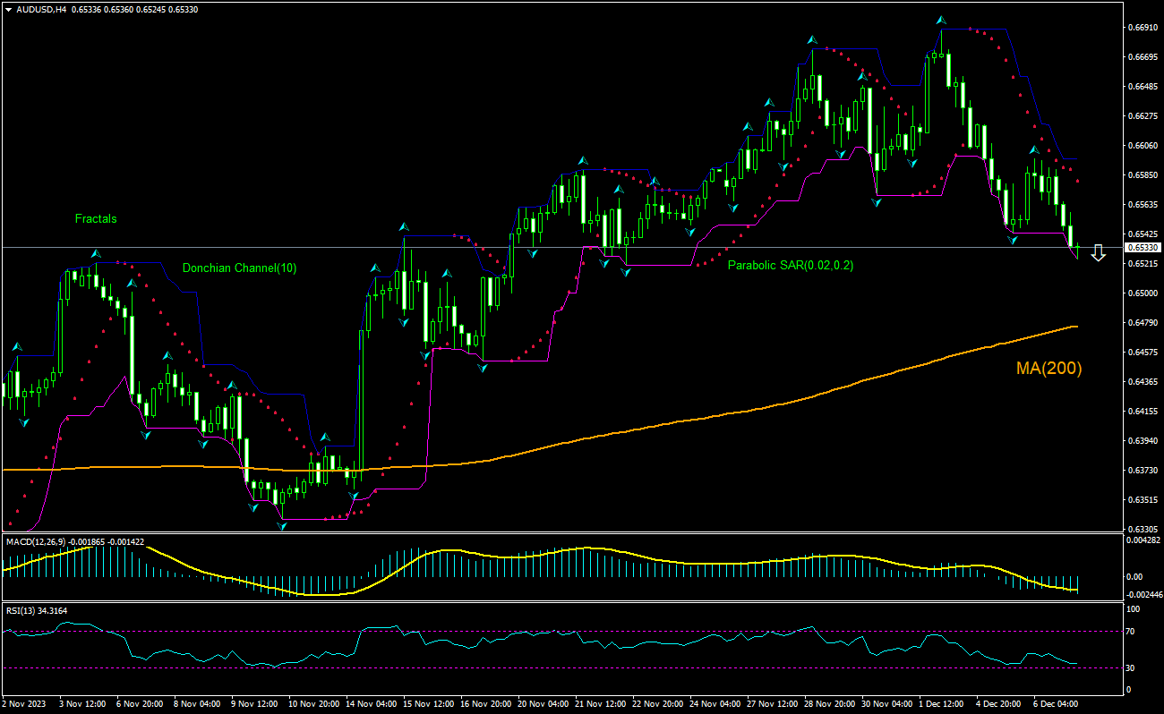Click the down arrow drawing object on the chart
The height and width of the screenshot is (714, 1164).
tap(1099, 254)
